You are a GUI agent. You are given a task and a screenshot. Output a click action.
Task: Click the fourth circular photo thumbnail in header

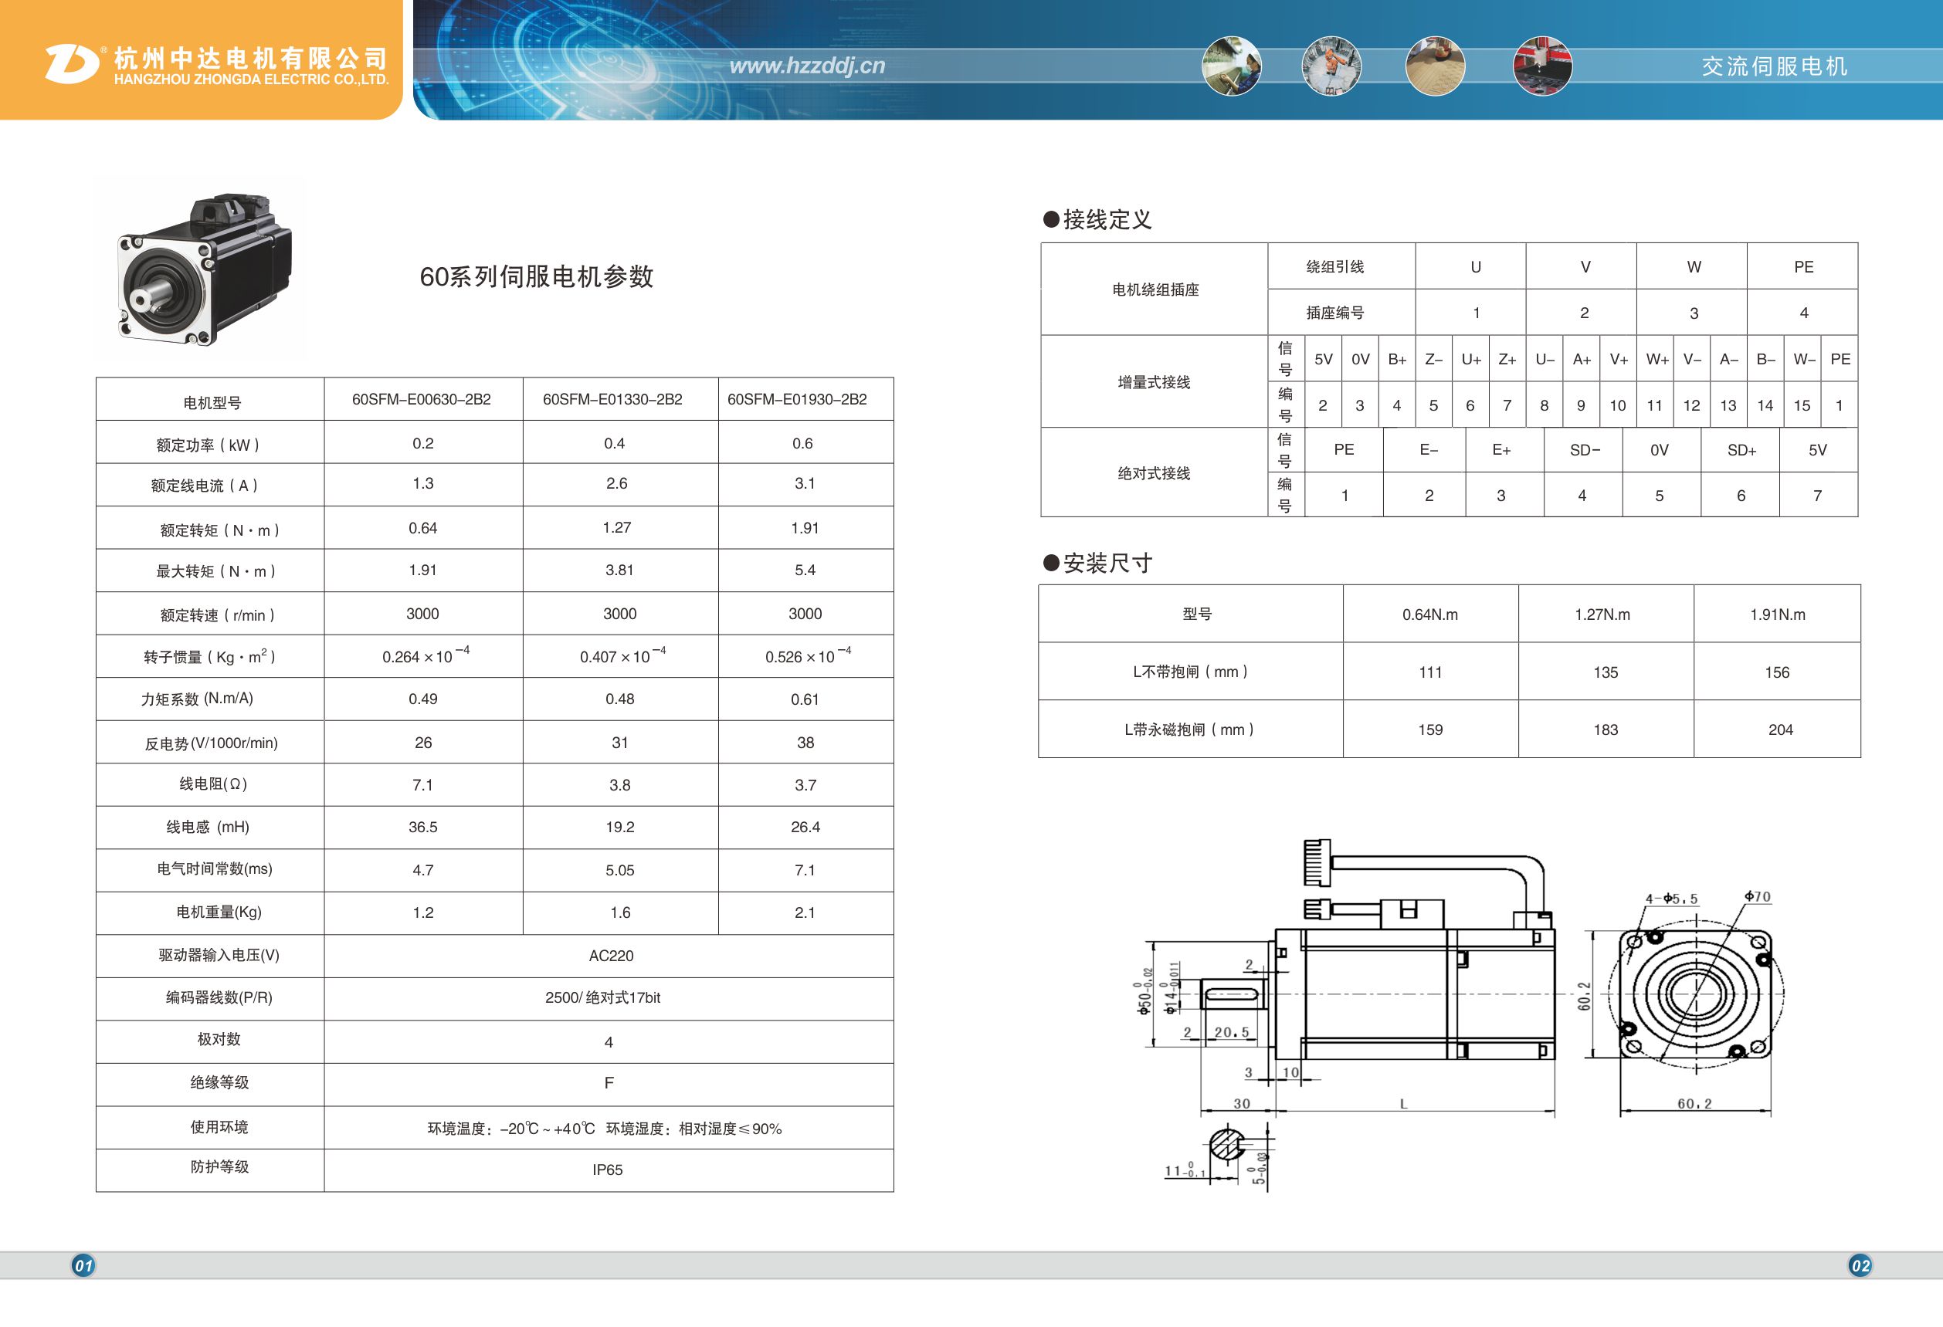(x=1542, y=66)
